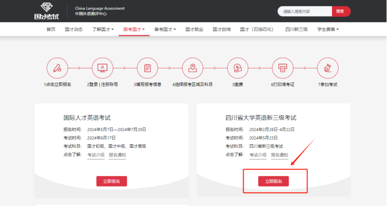The height and width of the screenshot is (206, 387).
Task: Click the step 1 pencil icon 点击立即报名
Action: [x=57, y=68]
